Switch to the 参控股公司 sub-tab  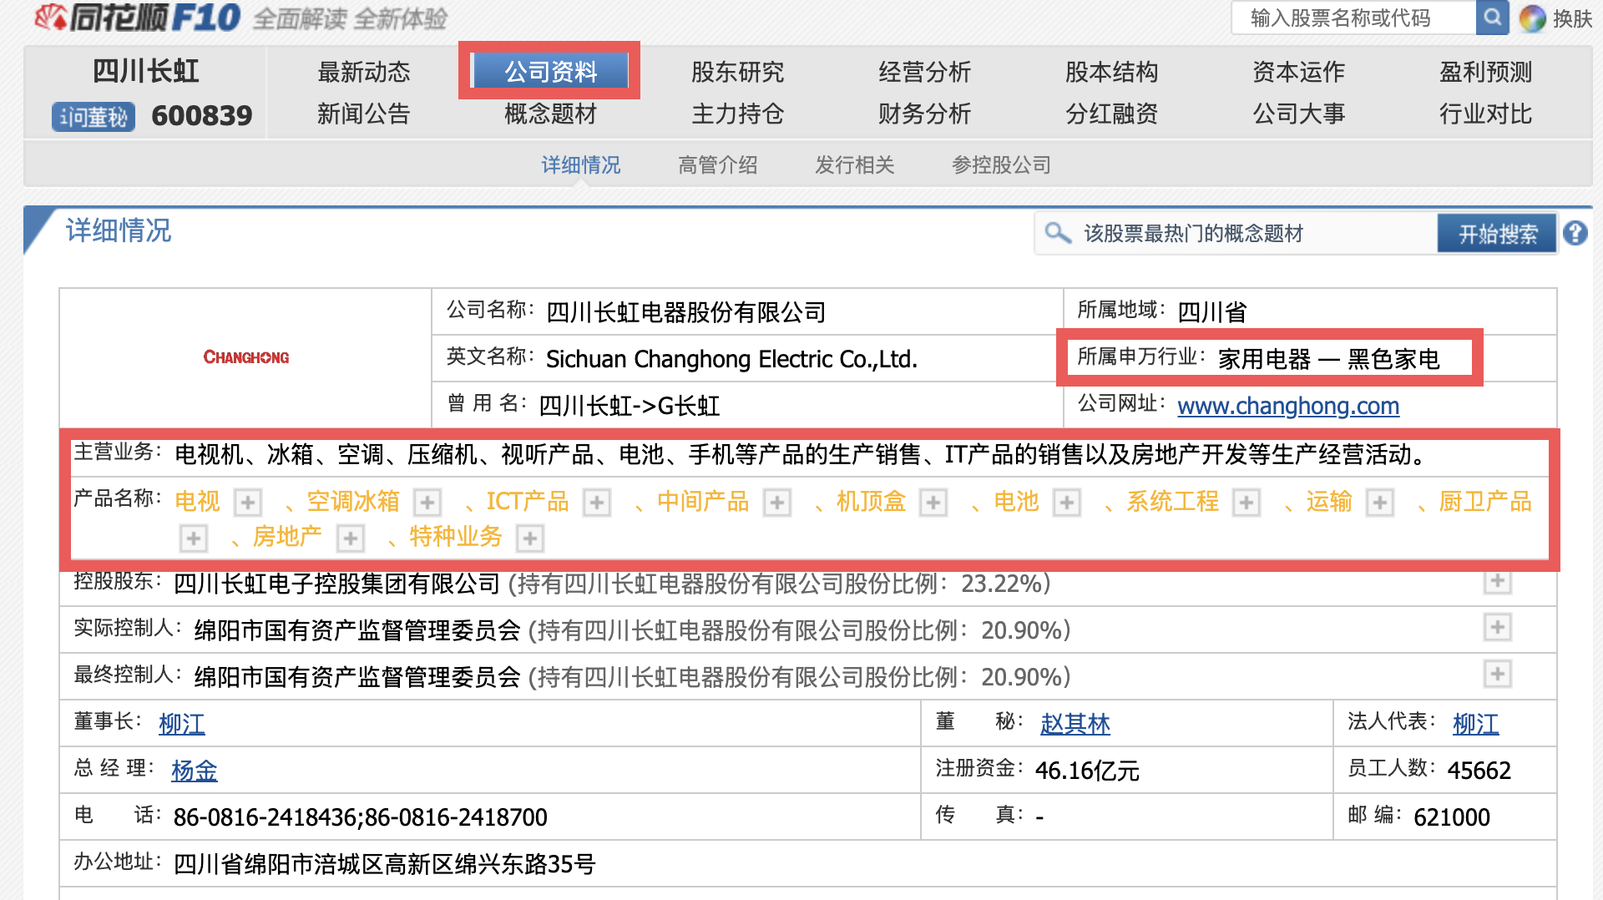[x=1002, y=165]
